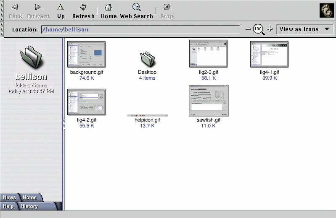Viewport: 336px width, 218px height.
Task: Select the background.gif thumbnail
Action: coord(86,54)
